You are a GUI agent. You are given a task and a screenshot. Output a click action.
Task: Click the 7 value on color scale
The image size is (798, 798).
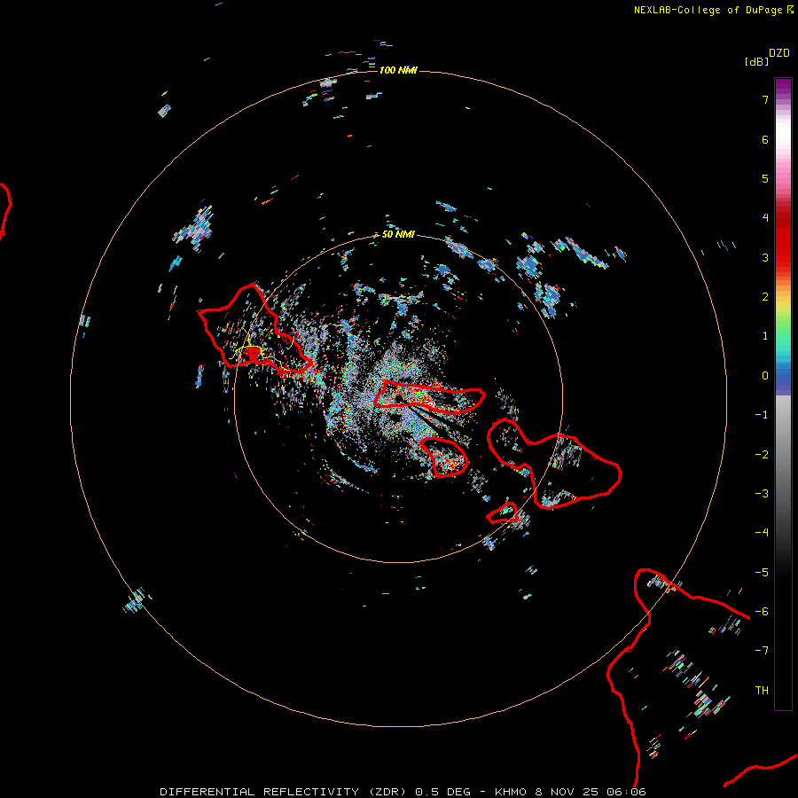coord(765,99)
